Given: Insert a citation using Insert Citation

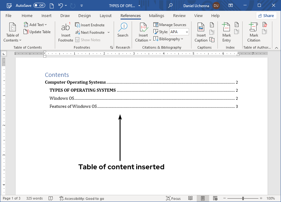Looking at the screenshot, I should click(143, 32).
